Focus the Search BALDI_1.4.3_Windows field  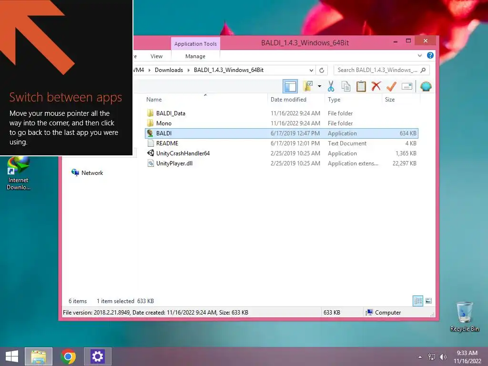coord(381,70)
